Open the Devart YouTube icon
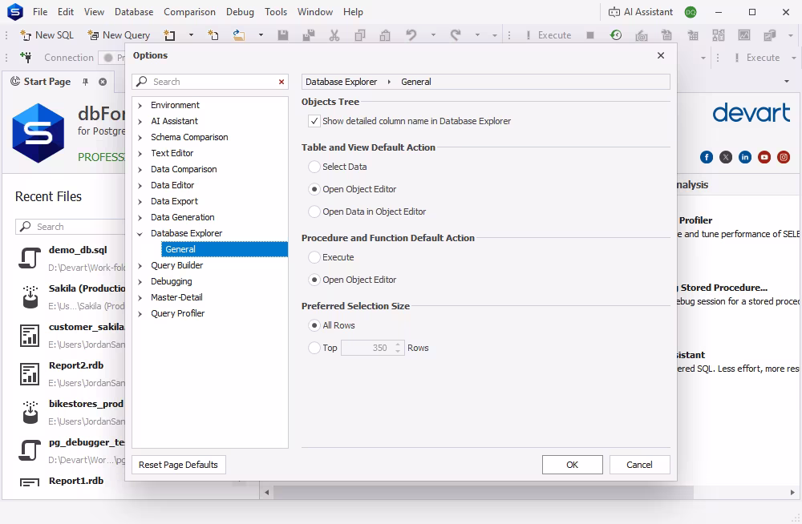The image size is (802, 524). click(x=764, y=157)
